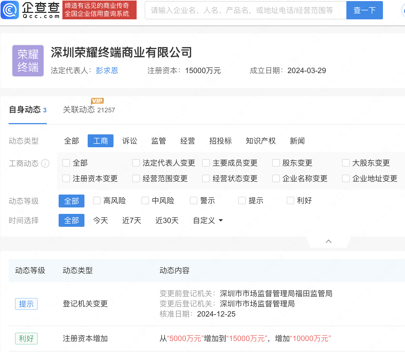Switch to the 自身动态 tab

[x=28, y=110]
